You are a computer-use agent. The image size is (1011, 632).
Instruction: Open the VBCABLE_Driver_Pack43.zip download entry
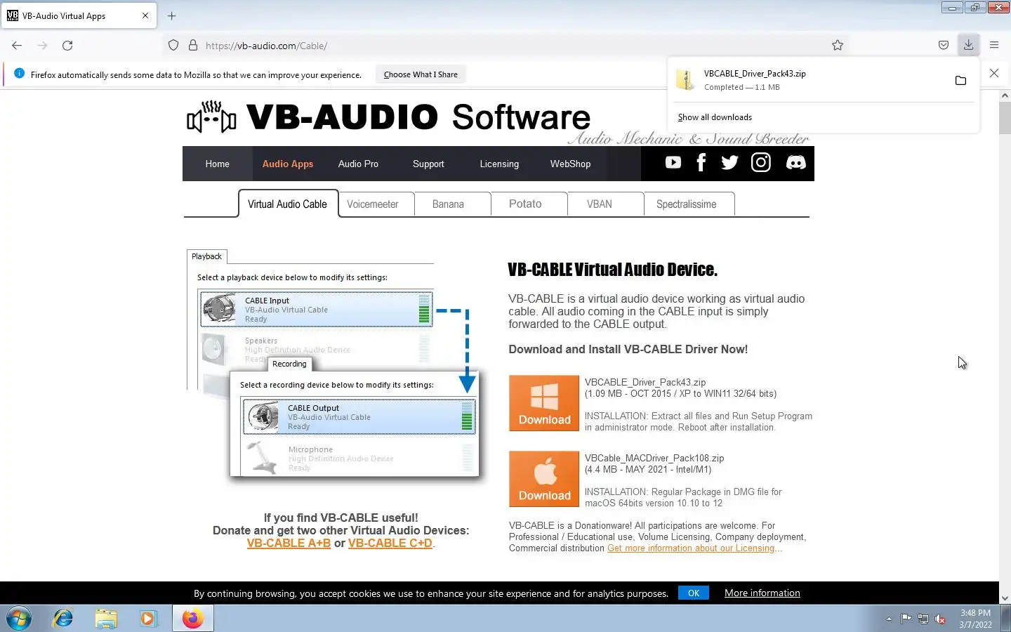[807, 80]
